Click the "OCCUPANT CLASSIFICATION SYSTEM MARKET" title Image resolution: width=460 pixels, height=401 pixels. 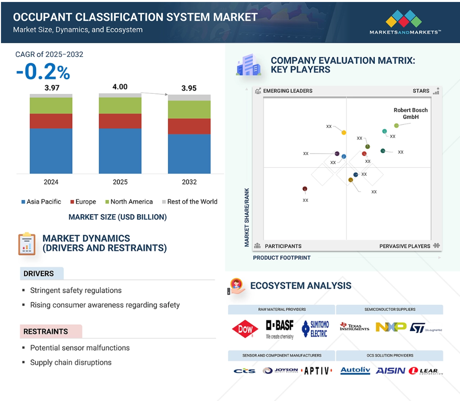click(x=135, y=17)
